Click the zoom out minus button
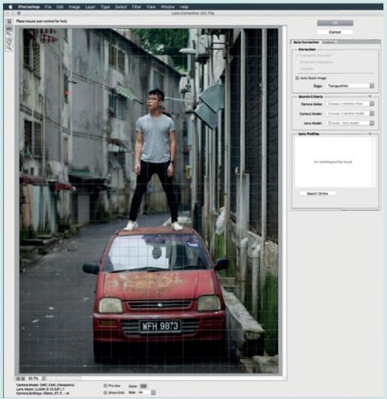 tap(18, 379)
